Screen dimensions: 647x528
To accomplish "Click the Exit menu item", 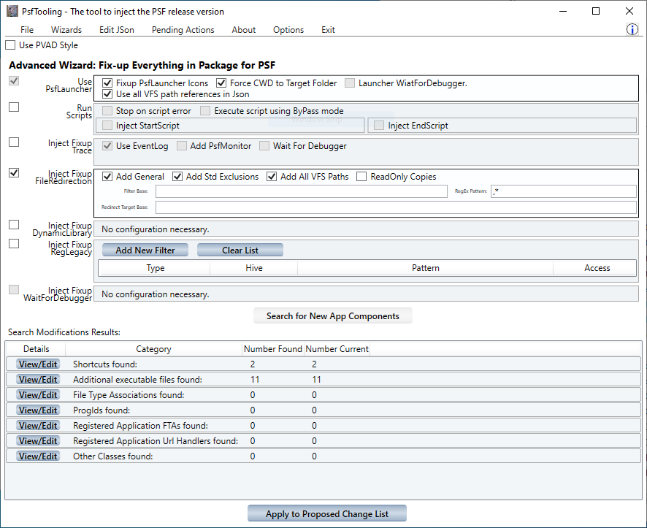I will coord(328,30).
